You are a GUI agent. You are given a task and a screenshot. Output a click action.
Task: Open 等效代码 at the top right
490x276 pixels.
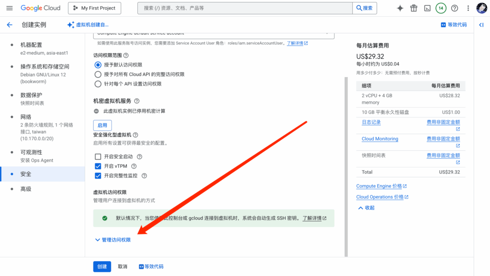pos(454,25)
